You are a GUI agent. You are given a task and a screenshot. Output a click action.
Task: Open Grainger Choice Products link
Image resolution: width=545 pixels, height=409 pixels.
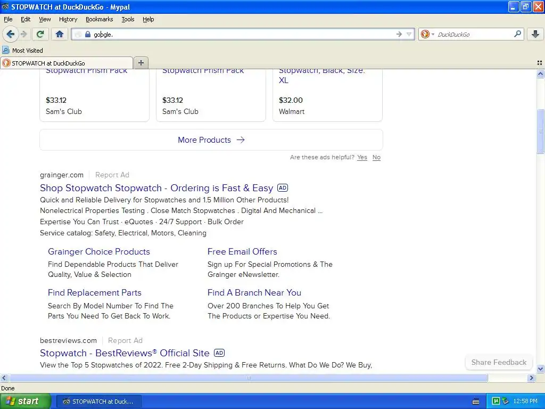pyautogui.click(x=98, y=251)
